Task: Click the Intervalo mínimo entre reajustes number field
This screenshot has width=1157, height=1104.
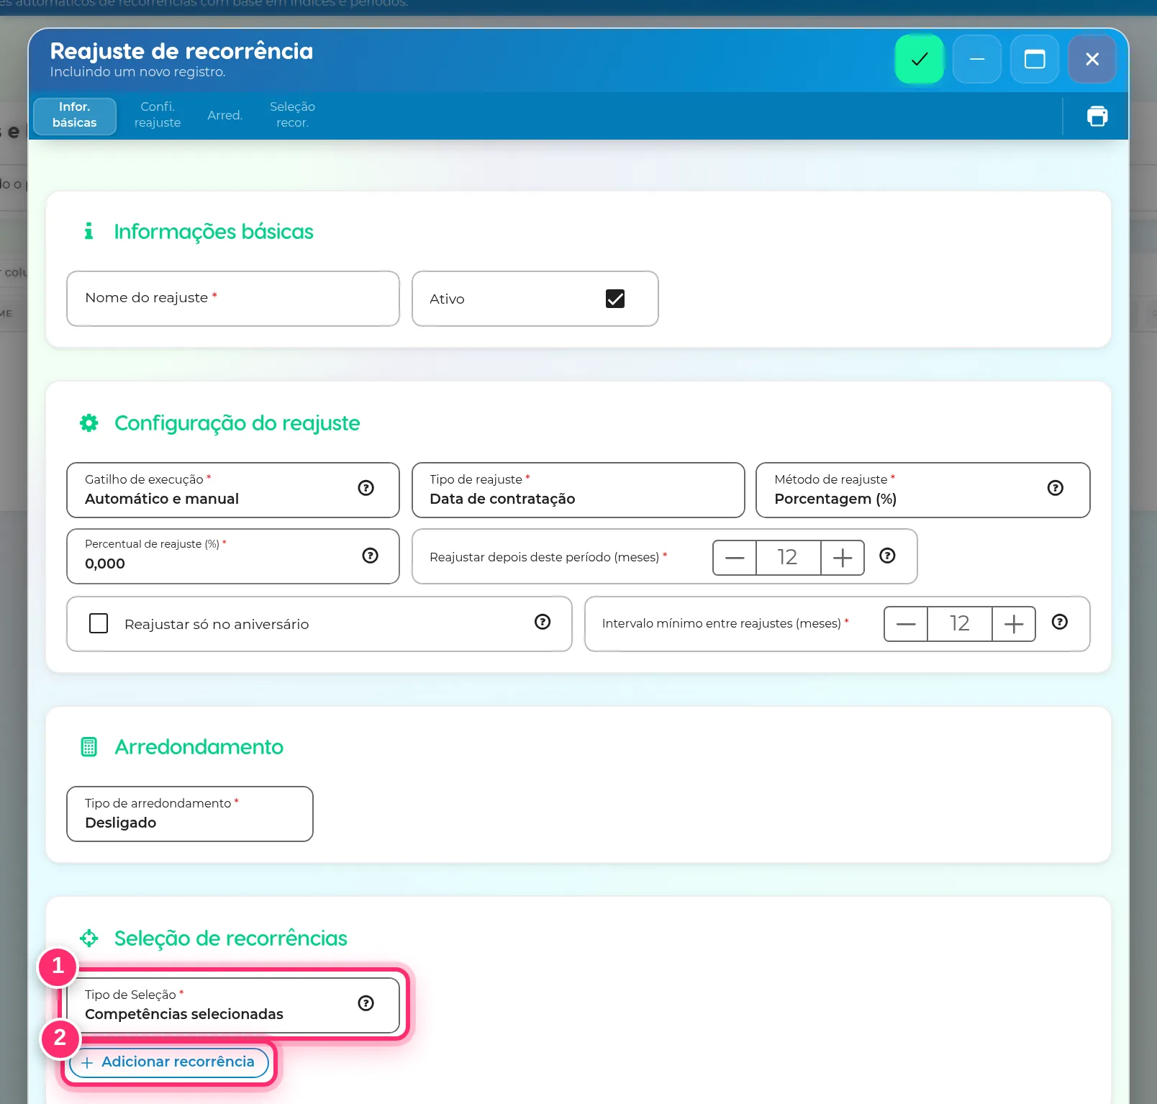Action: click(x=959, y=624)
